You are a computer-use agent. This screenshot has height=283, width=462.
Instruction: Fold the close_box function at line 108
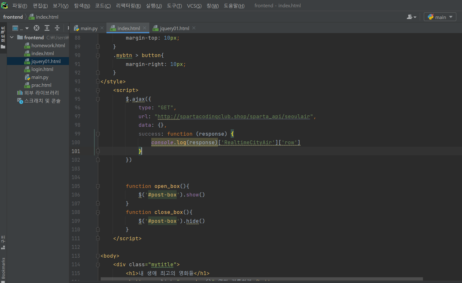[x=98, y=212]
